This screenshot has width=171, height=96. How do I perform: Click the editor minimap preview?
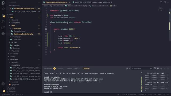pyautogui.click(x=160, y=9)
